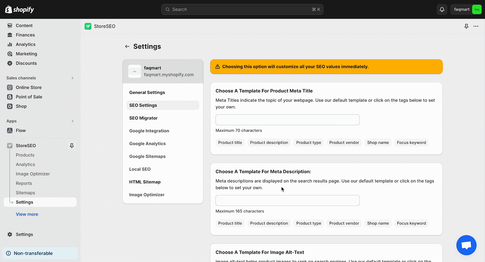485x262 pixels.
Task: Add Product title tag to Meta Description
Action: pyautogui.click(x=230, y=223)
